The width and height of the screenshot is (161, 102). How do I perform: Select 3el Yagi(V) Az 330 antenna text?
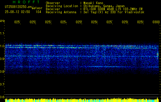114,12
